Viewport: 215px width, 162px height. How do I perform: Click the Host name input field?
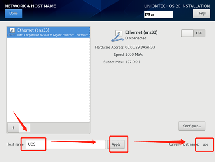point(66,144)
